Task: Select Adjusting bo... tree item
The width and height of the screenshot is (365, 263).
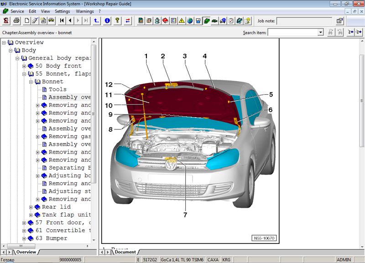Action: [x=69, y=175]
